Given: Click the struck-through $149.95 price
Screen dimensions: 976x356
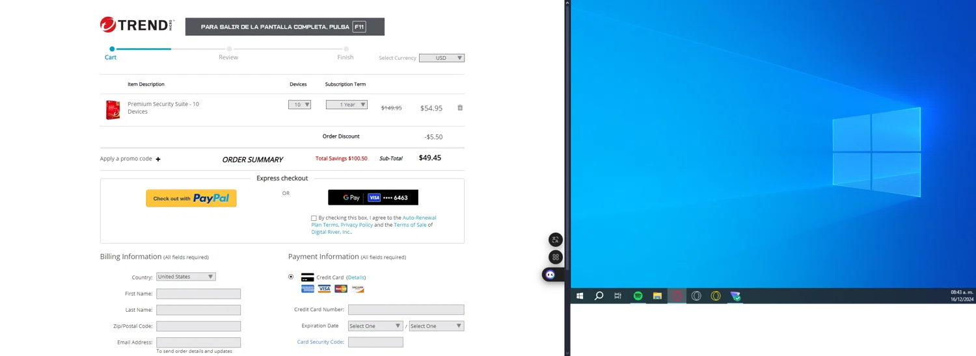Looking at the screenshot, I should coord(391,108).
